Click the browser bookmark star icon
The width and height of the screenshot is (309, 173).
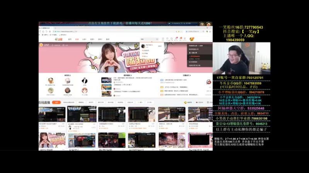tap(50, 32)
